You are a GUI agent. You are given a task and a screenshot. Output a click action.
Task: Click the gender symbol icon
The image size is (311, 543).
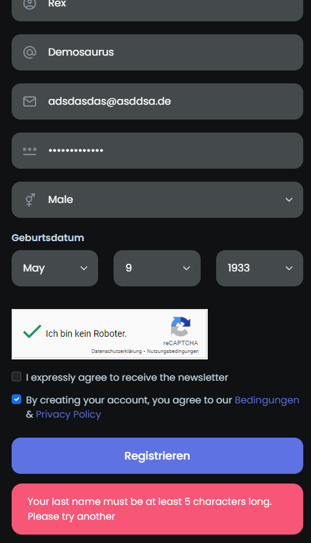tap(30, 200)
